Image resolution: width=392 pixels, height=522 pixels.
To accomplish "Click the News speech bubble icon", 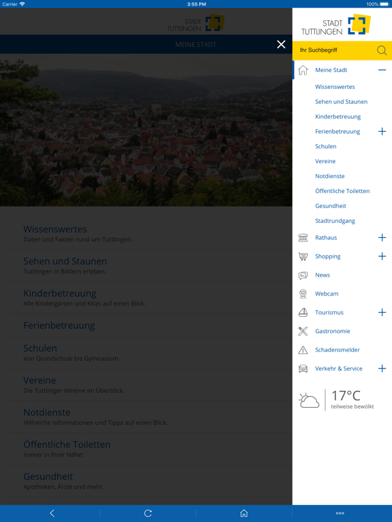I will [x=303, y=275].
